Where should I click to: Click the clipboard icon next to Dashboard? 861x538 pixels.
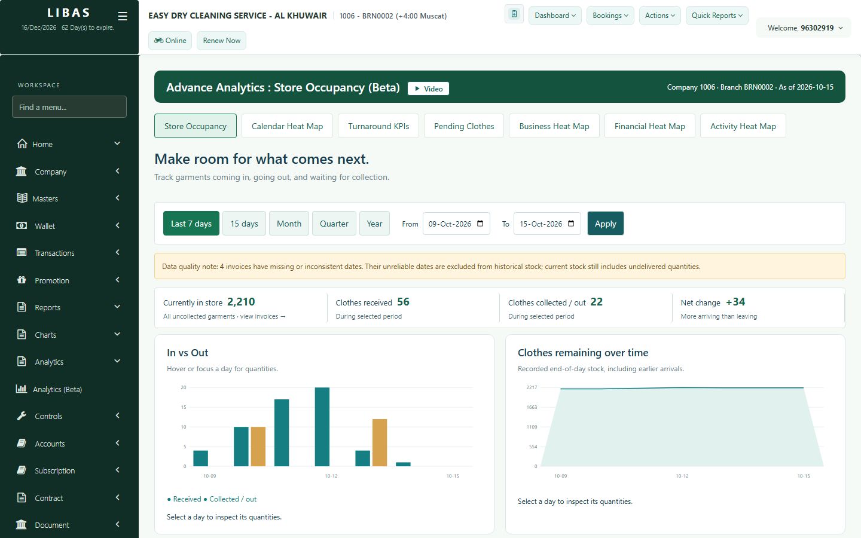(x=514, y=14)
